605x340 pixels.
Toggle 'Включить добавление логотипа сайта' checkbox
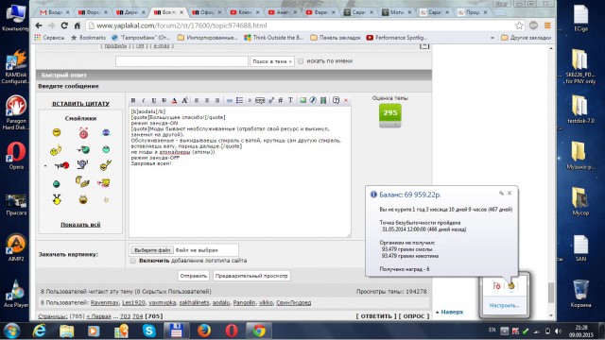tap(133, 261)
